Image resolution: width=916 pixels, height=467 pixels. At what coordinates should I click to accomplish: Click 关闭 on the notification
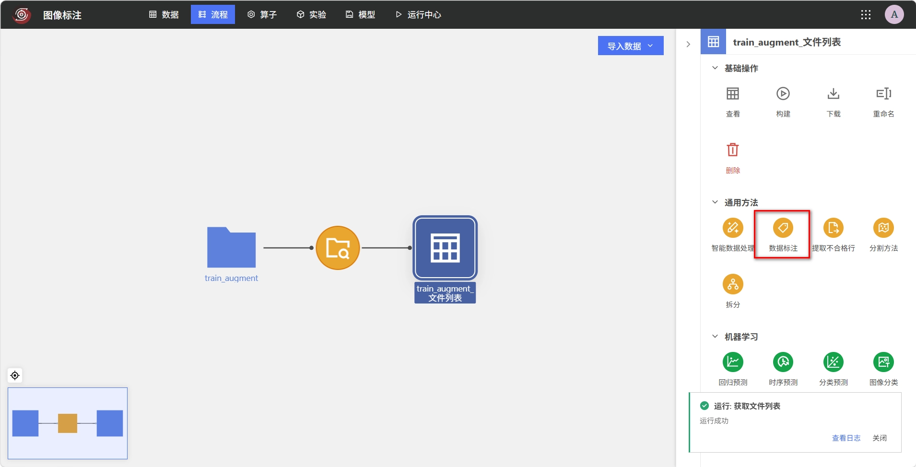pos(880,438)
